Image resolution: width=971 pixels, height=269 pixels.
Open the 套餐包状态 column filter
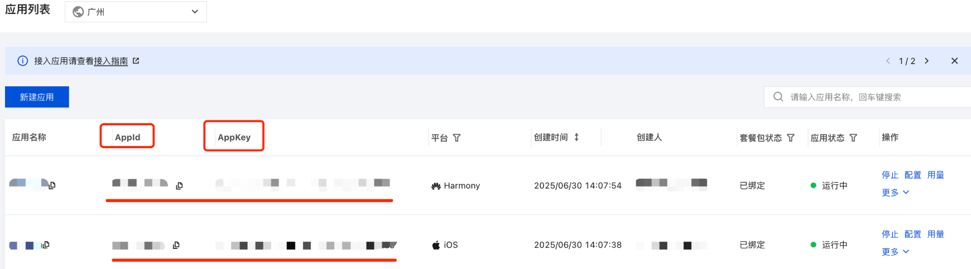790,138
